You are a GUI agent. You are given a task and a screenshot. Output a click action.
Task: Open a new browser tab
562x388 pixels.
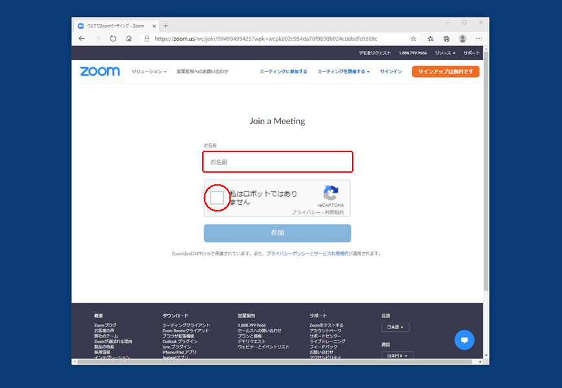pyautogui.click(x=165, y=26)
